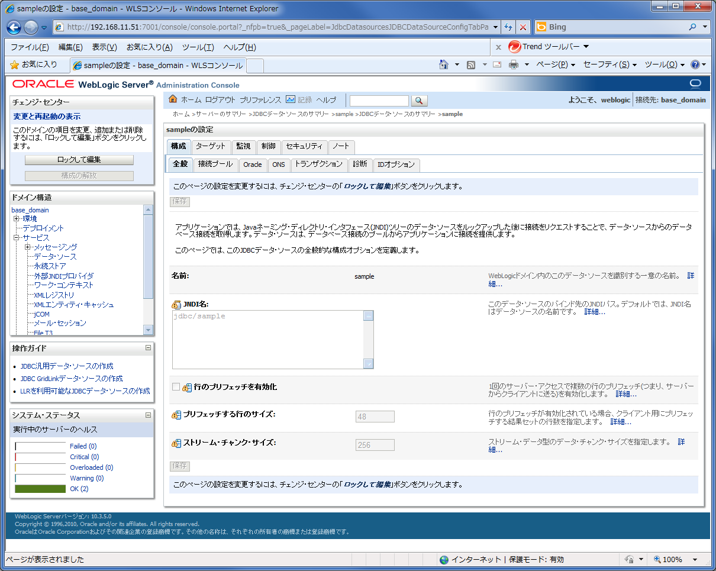Select 永続ストア in the domain tree
The image size is (716, 571).
point(50,266)
